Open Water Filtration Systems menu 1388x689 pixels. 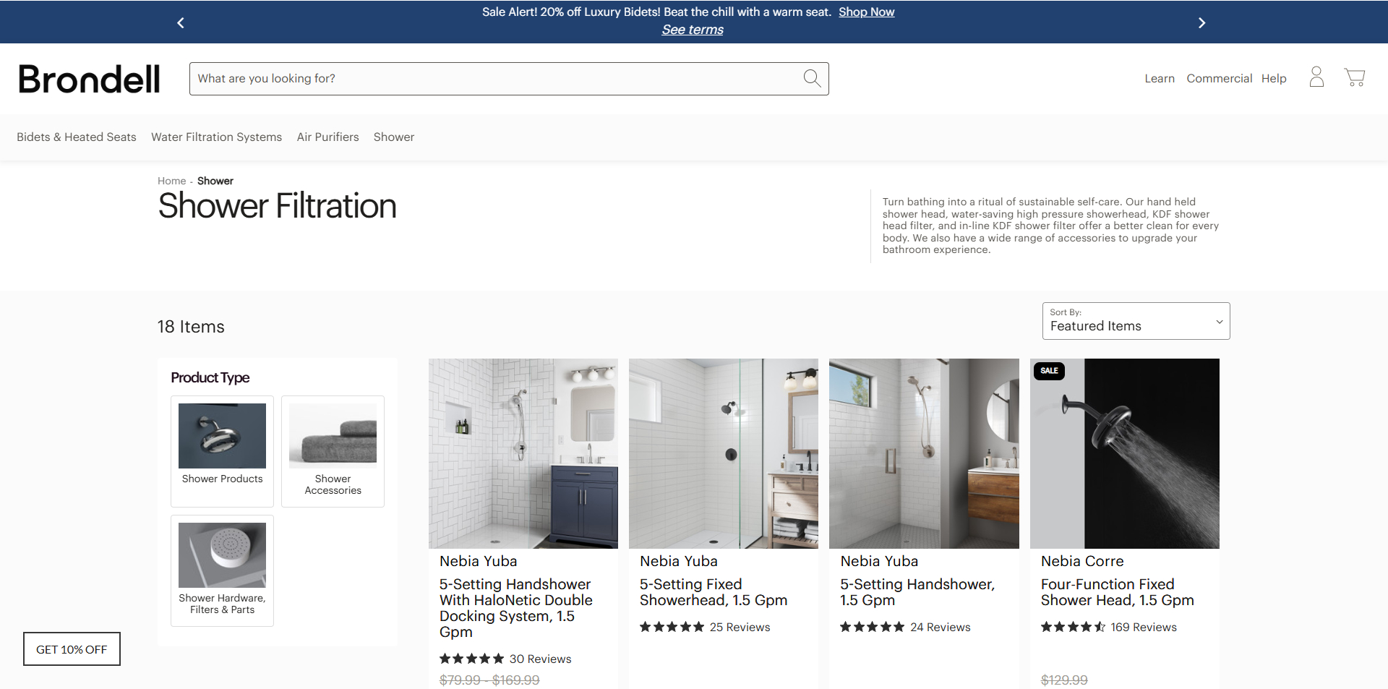click(x=216, y=137)
